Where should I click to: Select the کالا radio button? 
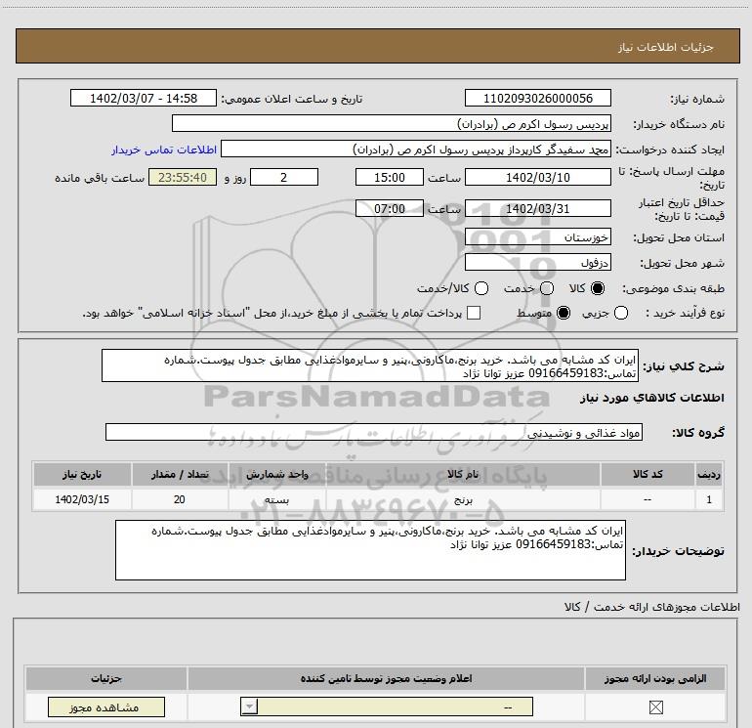pyautogui.click(x=598, y=288)
